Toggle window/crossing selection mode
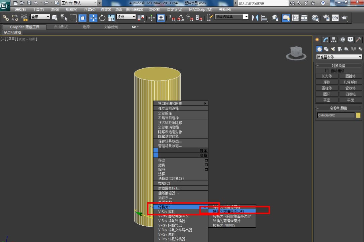364x242 pixels. point(83,18)
